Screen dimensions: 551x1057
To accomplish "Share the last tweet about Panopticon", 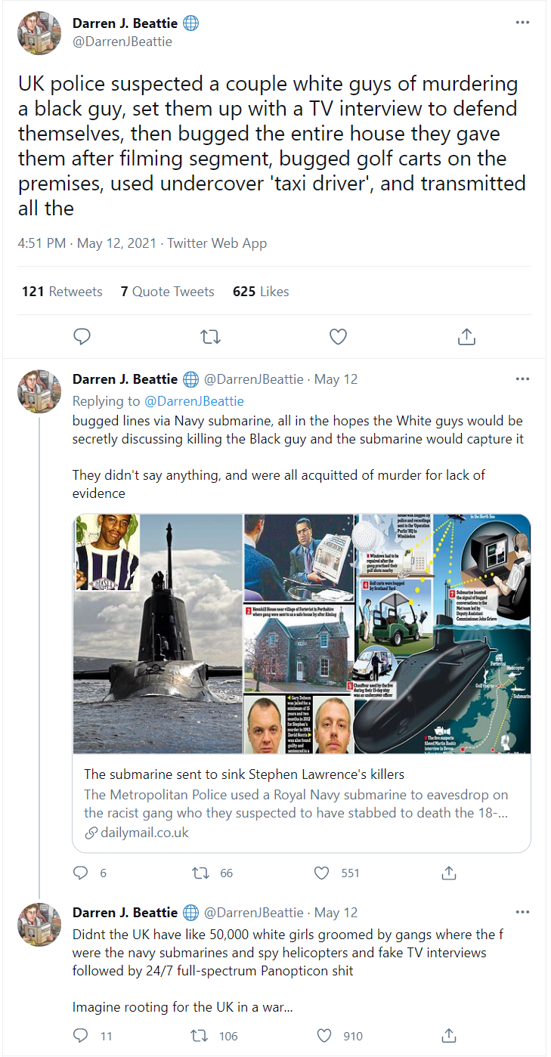I will coord(449,1036).
